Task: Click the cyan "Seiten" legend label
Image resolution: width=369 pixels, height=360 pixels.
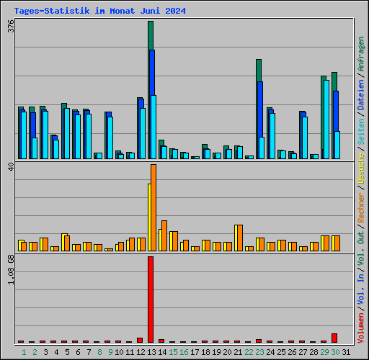Action: point(361,131)
